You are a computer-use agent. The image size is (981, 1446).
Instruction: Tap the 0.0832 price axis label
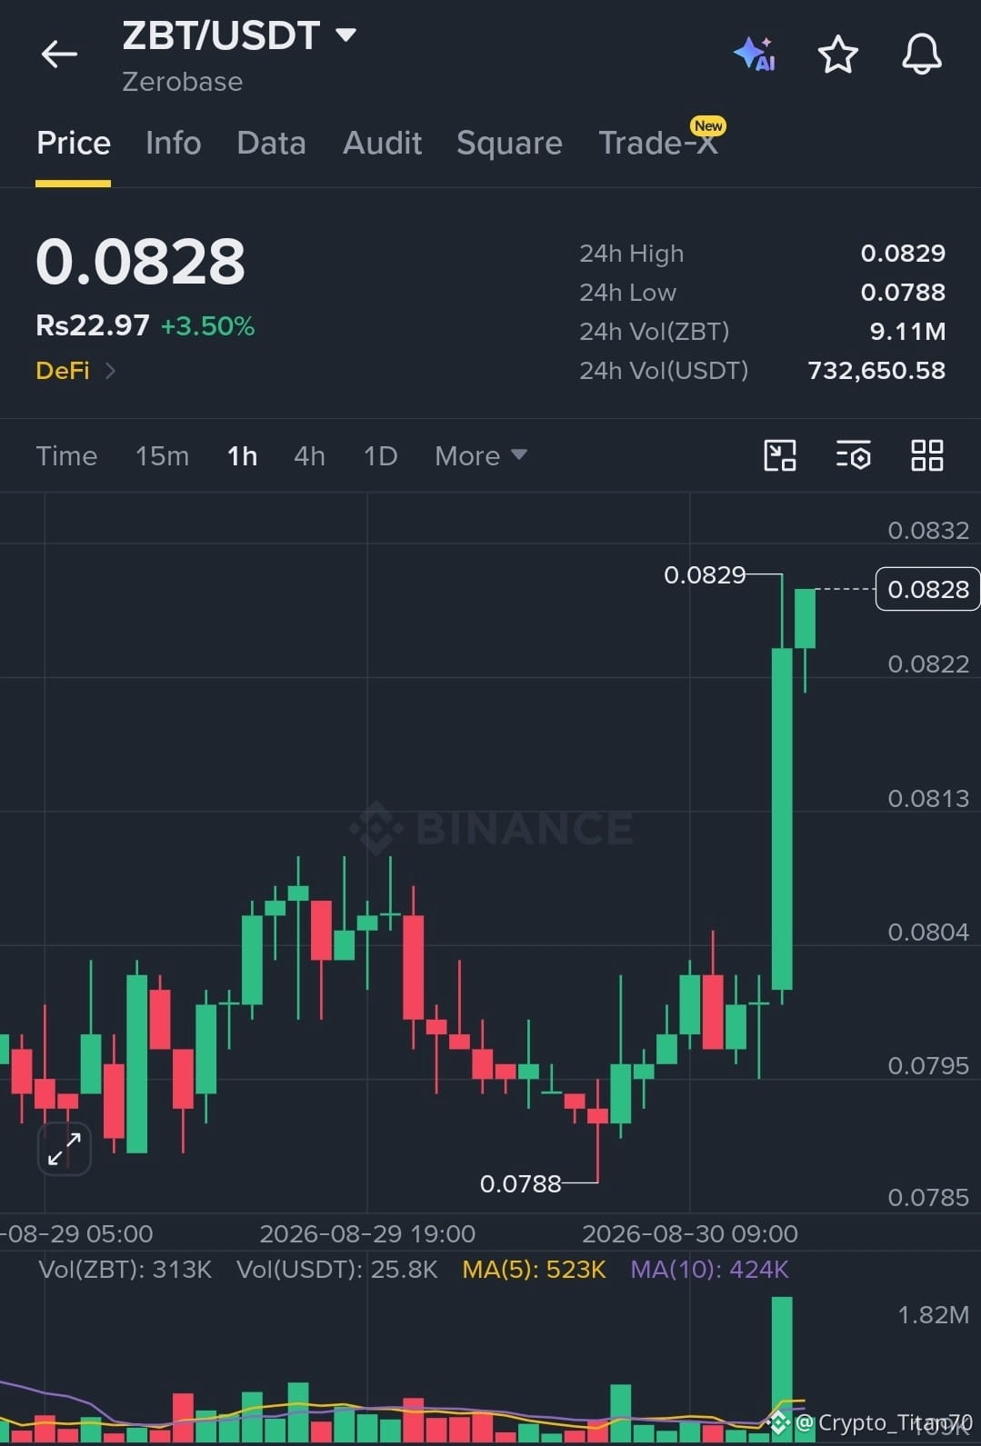coord(928,530)
